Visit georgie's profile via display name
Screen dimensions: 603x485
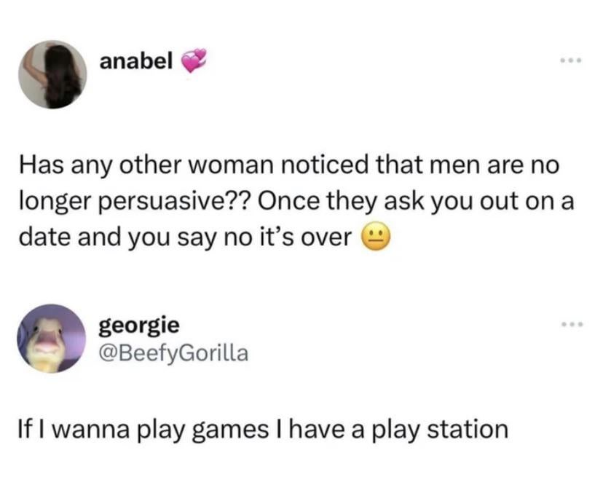pos(139,326)
